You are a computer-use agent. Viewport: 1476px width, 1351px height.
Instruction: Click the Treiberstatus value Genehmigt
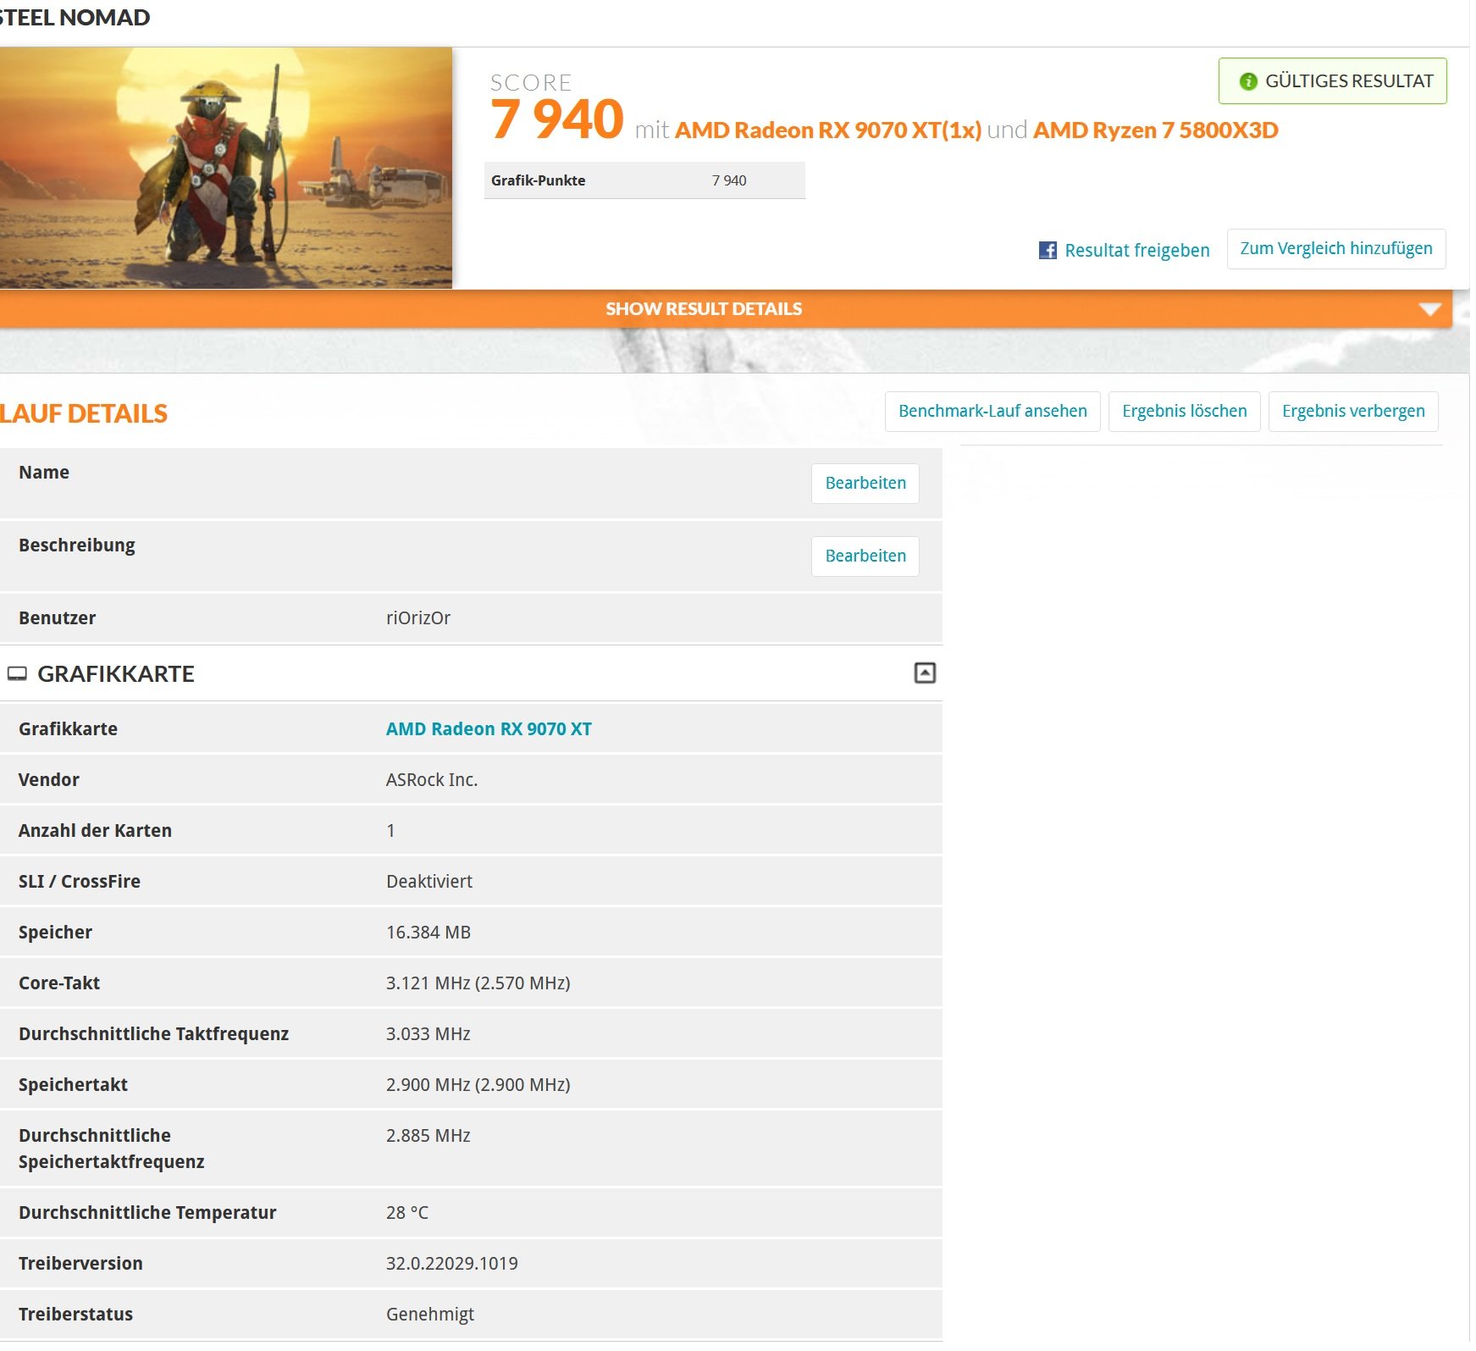pyautogui.click(x=430, y=1314)
